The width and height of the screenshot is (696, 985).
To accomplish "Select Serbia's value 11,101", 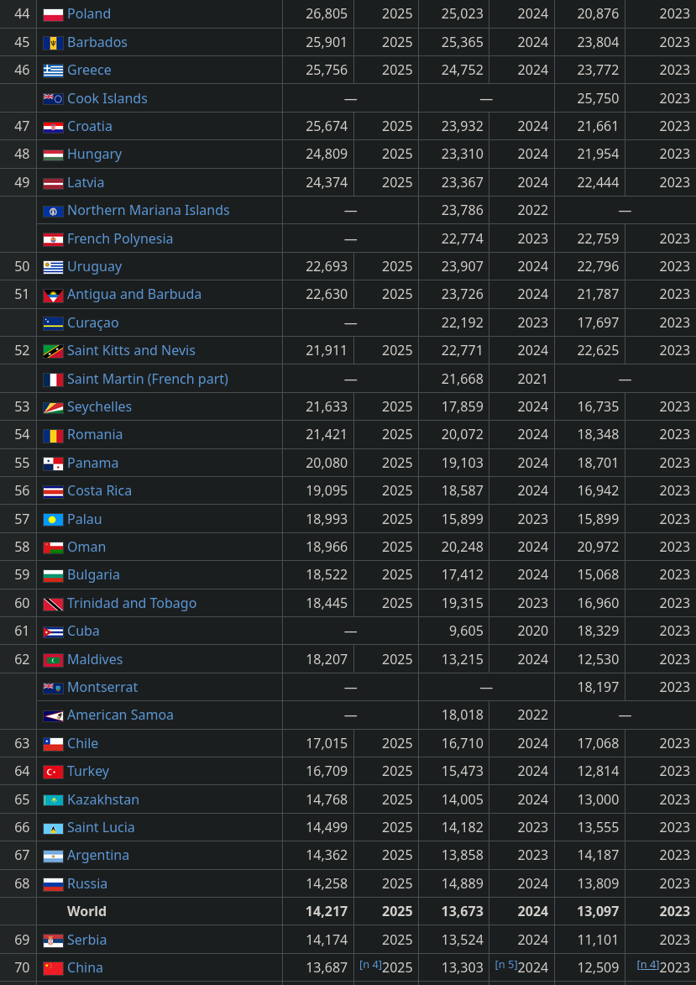I will pyautogui.click(x=598, y=940).
